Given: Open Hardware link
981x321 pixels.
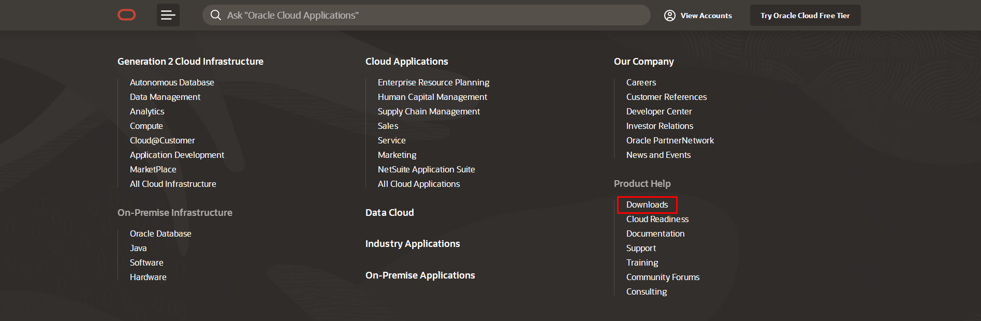Looking at the screenshot, I should point(148,277).
